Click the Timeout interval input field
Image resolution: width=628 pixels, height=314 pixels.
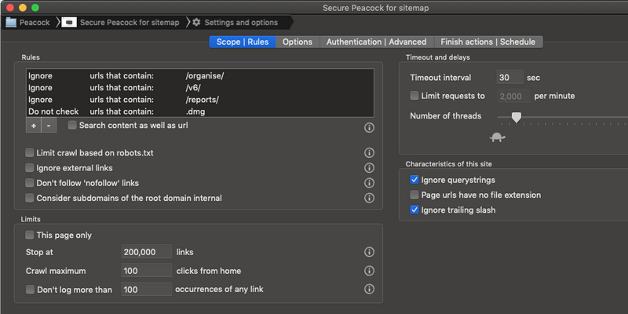click(509, 78)
